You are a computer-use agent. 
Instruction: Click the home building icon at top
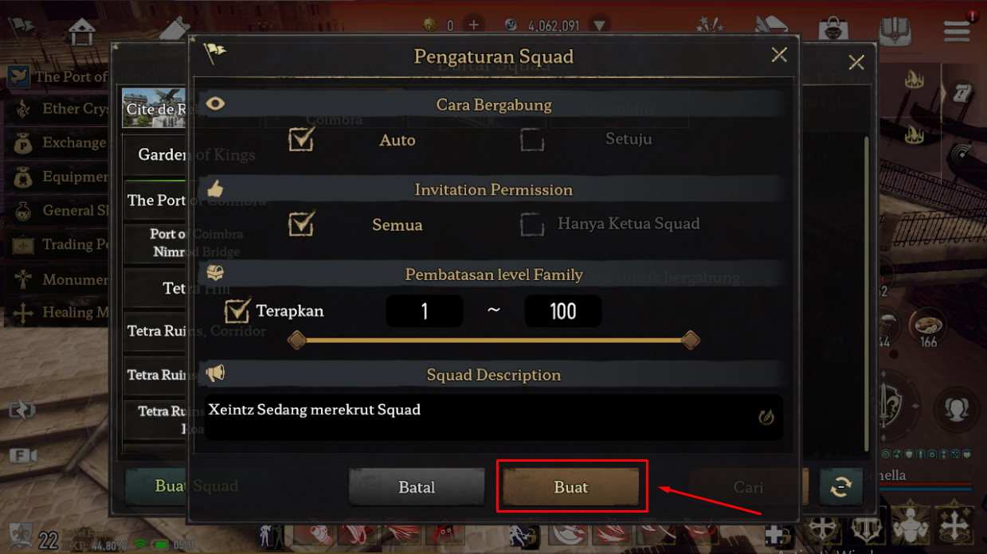(81, 31)
